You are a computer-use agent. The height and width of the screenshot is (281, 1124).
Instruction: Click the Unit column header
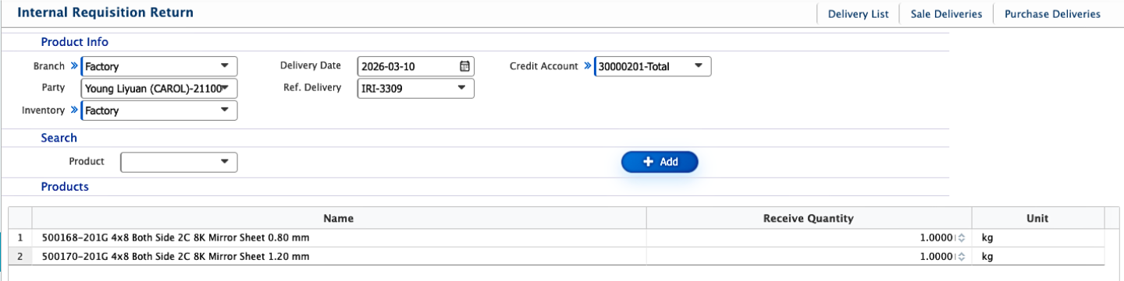[1037, 219]
